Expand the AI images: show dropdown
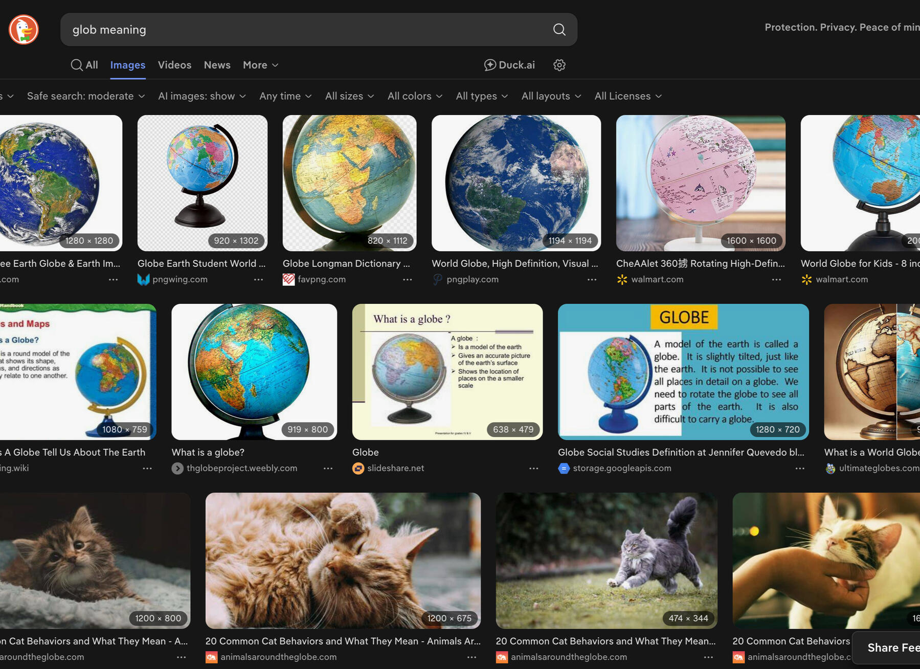This screenshot has width=920, height=669. [202, 96]
